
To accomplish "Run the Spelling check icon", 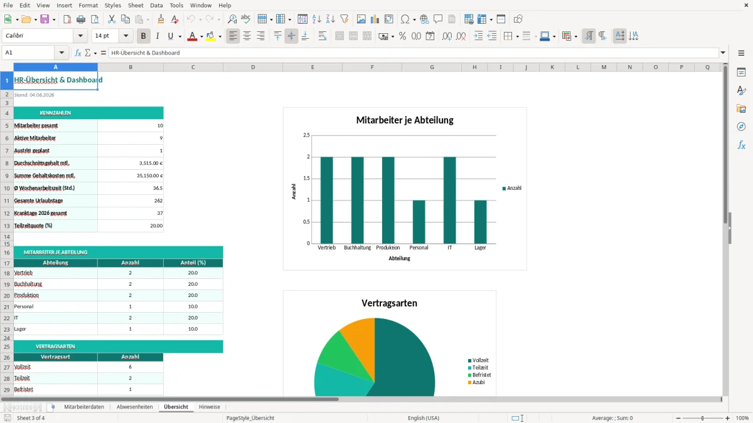I will [246, 19].
